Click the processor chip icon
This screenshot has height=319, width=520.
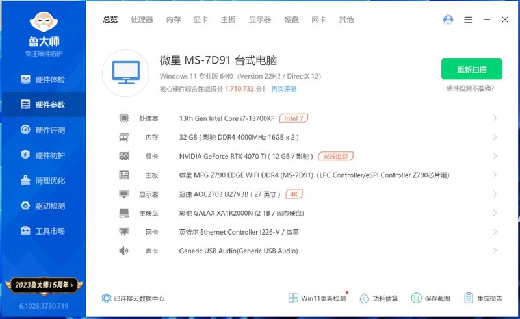[x=123, y=118]
